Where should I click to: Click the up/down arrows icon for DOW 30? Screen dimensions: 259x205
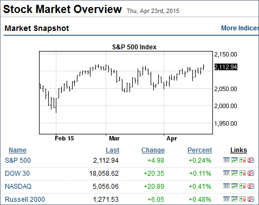pyautogui.click(x=243, y=173)
